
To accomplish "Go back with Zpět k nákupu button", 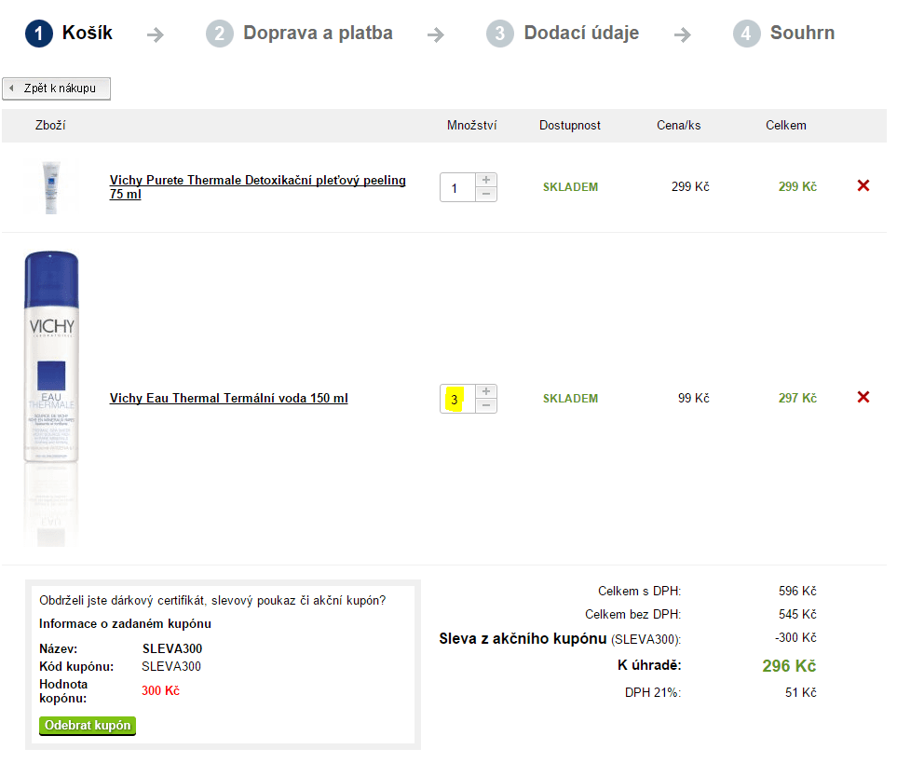I will point(56,89).
